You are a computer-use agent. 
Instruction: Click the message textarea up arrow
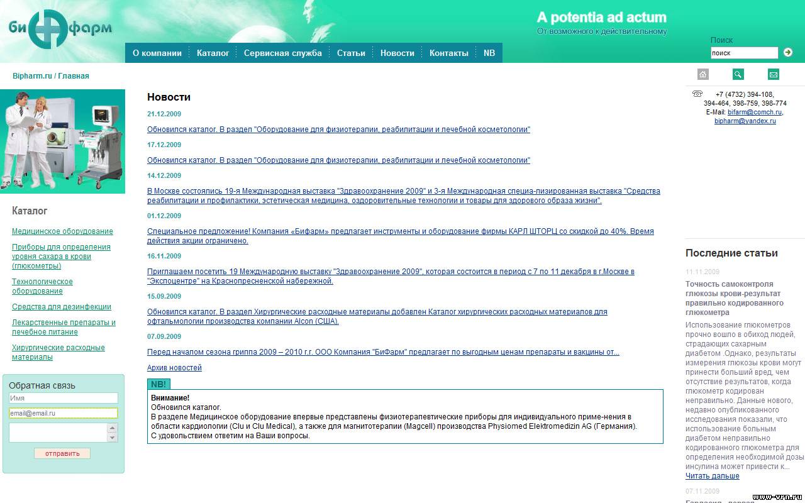pyautogui.click(x=113, y=428)
